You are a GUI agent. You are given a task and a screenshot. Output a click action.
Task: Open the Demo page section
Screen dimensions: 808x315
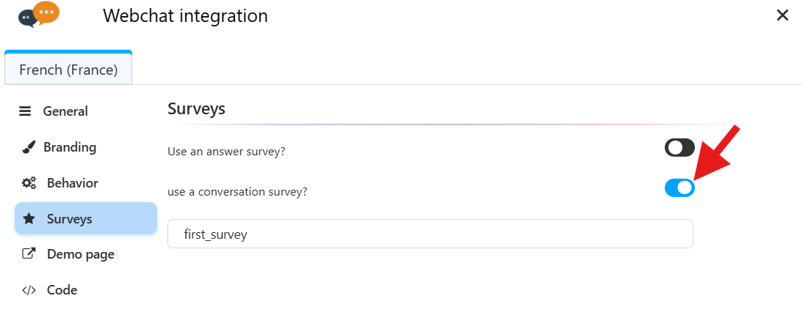pyautogui.click(x=81, y=254)
